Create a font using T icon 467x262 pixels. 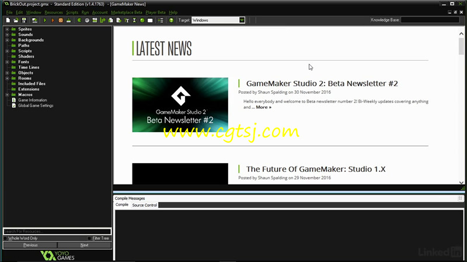[x=127, y=20]
